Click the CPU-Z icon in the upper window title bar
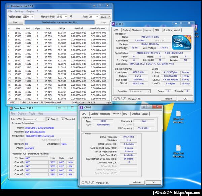The height and width of the screenshot is (196, 202). pyautogui.click(x=113, y=24)
